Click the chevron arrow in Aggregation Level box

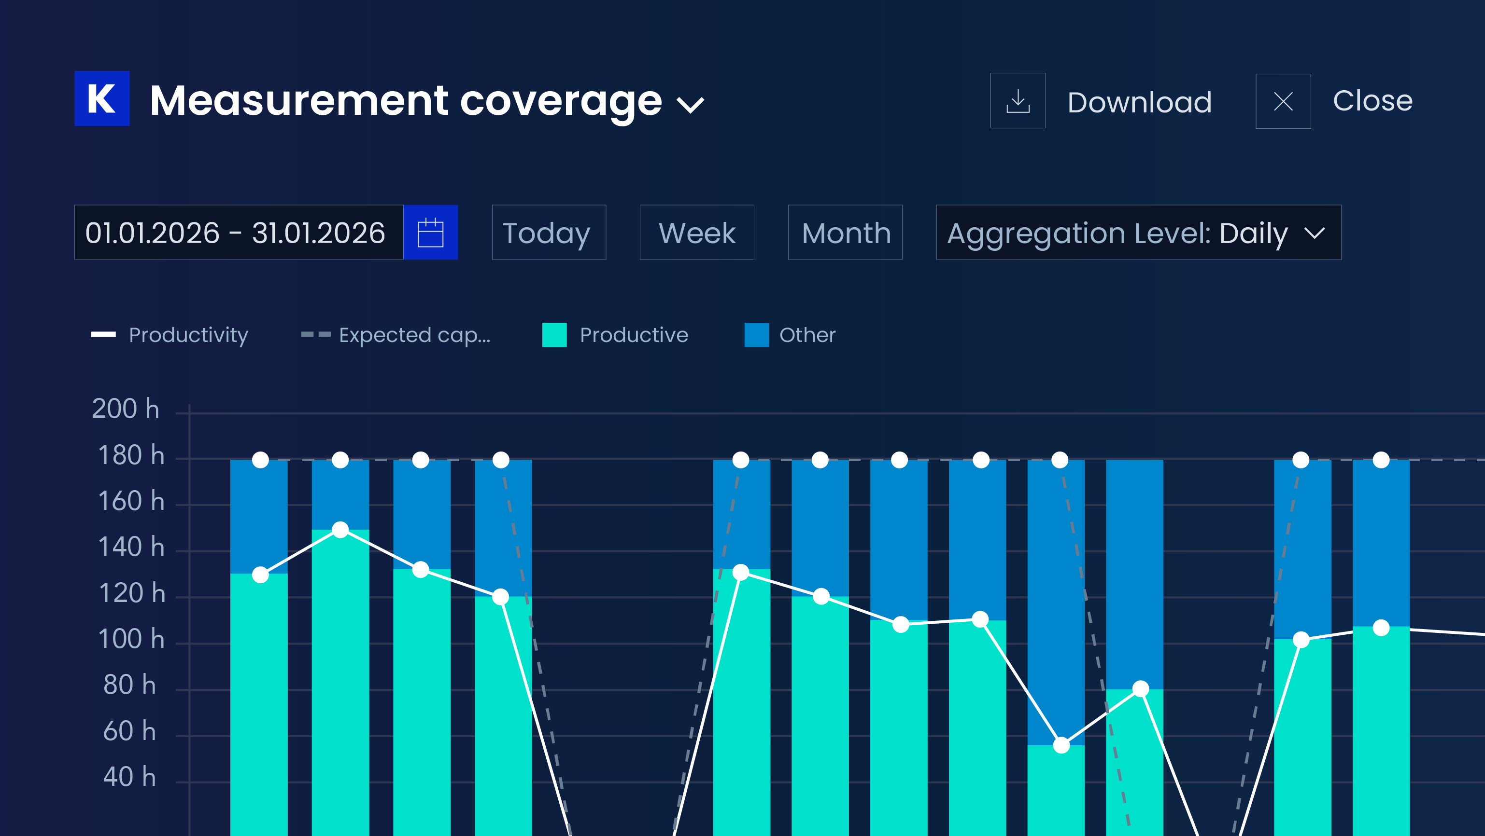pos(1315,233)
